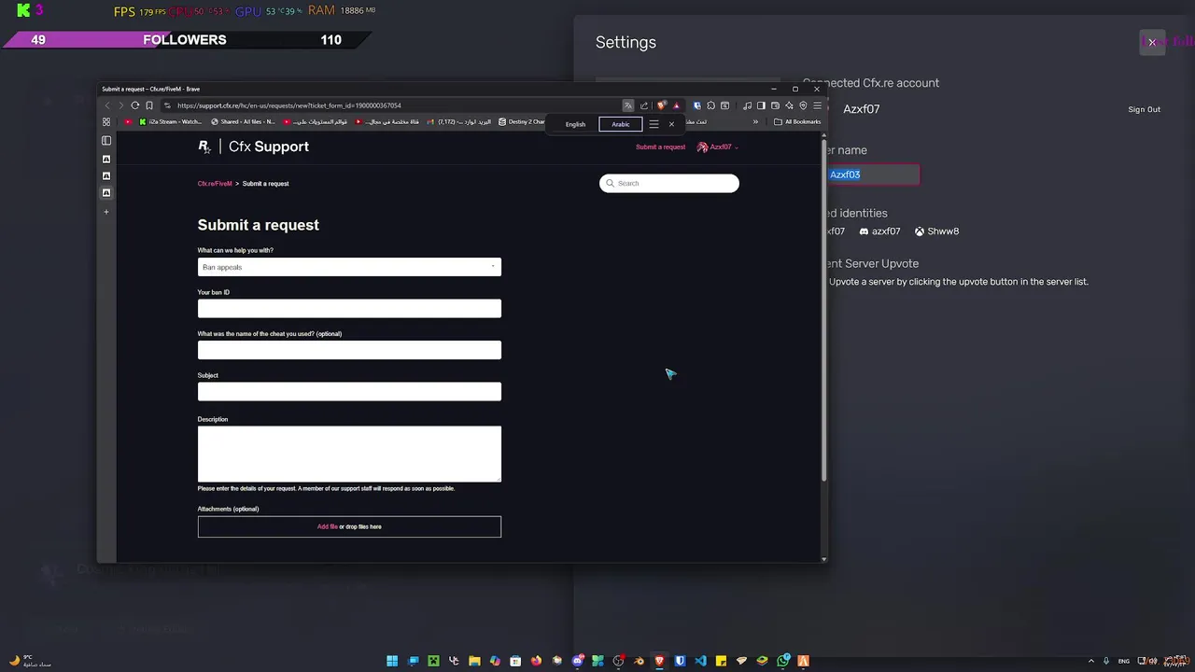Click the Cfx Support search box
The image size is (1195, 672).
click(669, 183)
